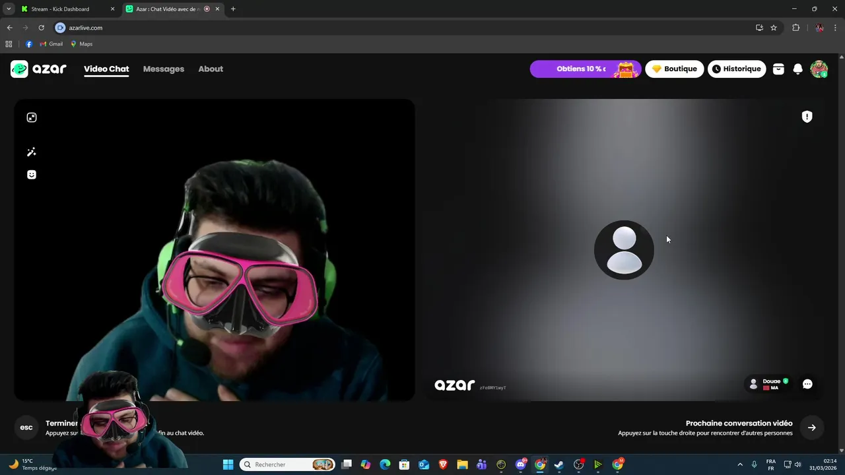The height and width of the screenshot is (475, 845).
Task: Open the bookmarks apps grid
Action: 9,44
